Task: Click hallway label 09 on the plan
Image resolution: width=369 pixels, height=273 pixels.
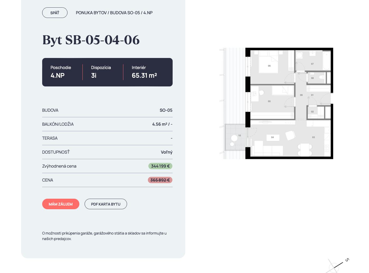Action: [301, 95]
